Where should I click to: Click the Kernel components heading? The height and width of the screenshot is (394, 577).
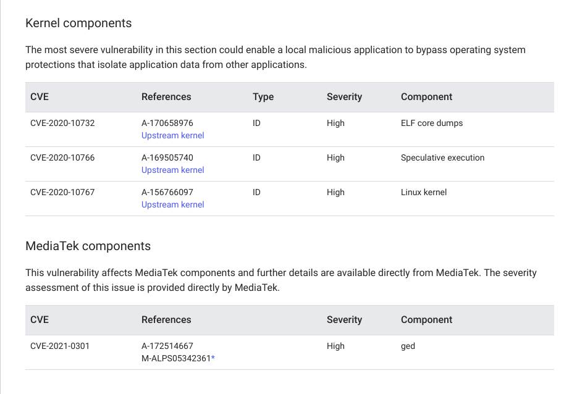pyautogui.click(x=78, y=23)
